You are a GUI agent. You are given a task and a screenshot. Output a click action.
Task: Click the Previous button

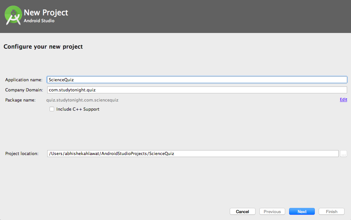click(272, 212)
